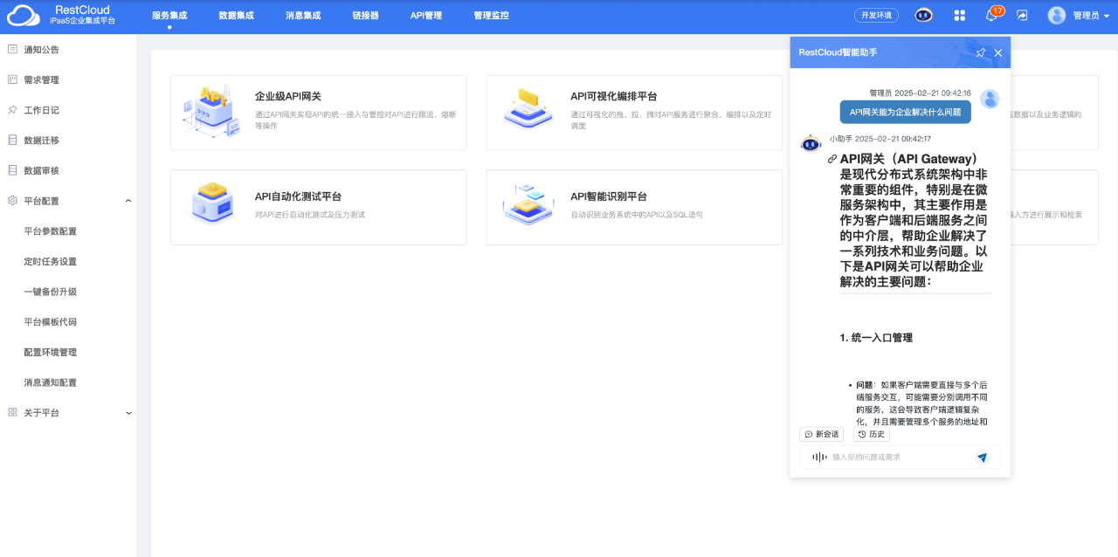1118x557 pixels.
Task: Send message with the paper plane icon
Action: coord(982,457)
